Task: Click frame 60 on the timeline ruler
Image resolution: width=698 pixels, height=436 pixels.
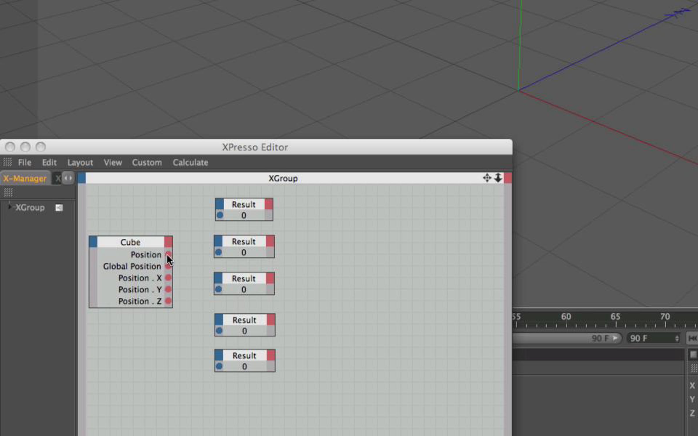Action: click(x=566, y=317)
